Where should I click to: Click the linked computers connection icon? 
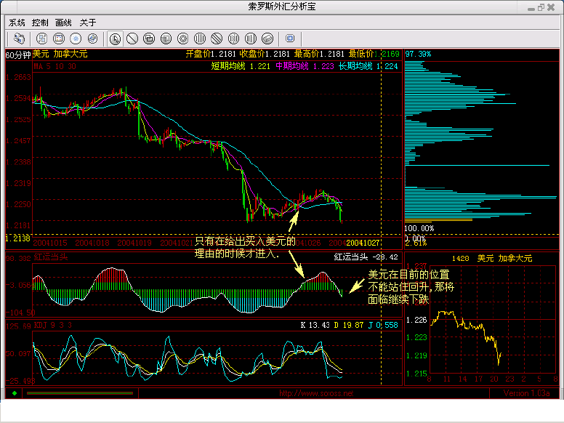[19, 38]
